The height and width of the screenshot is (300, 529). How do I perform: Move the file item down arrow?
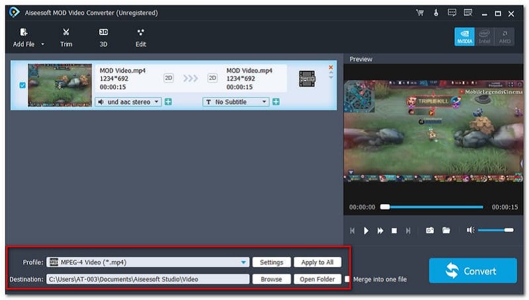pos(331,77)
